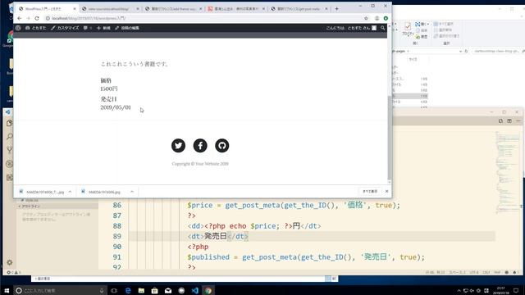Click the Windows taskbar search box
525x295 pixels.
[x=60, y=291]
